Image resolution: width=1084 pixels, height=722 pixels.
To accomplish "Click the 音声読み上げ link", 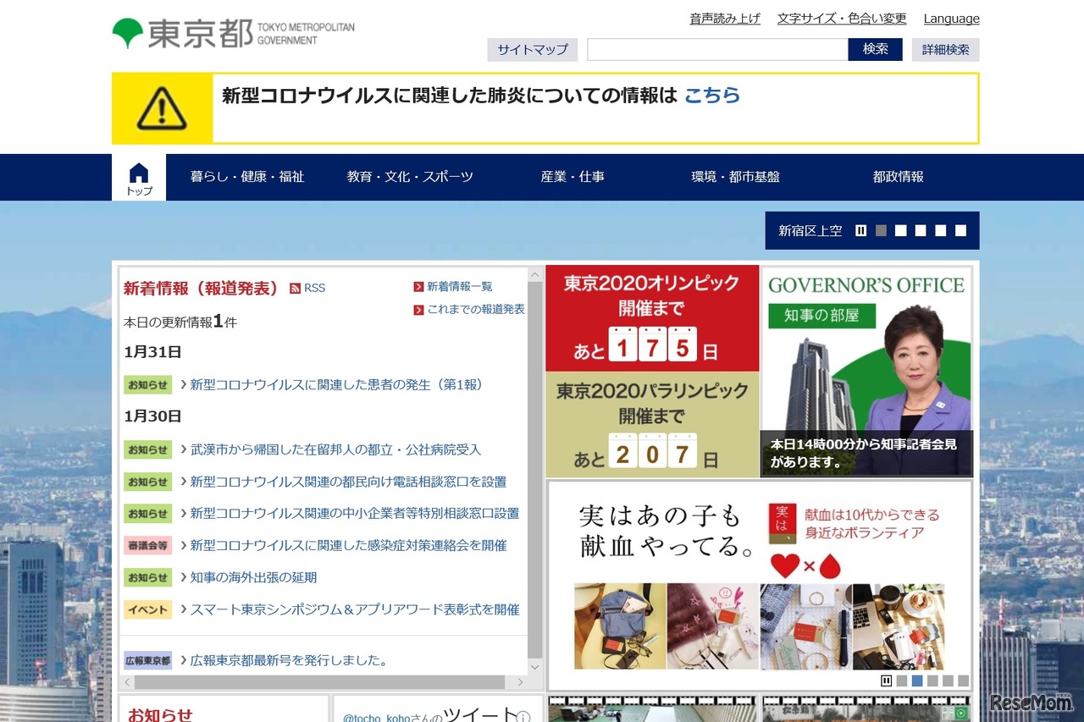I will 725,19.
